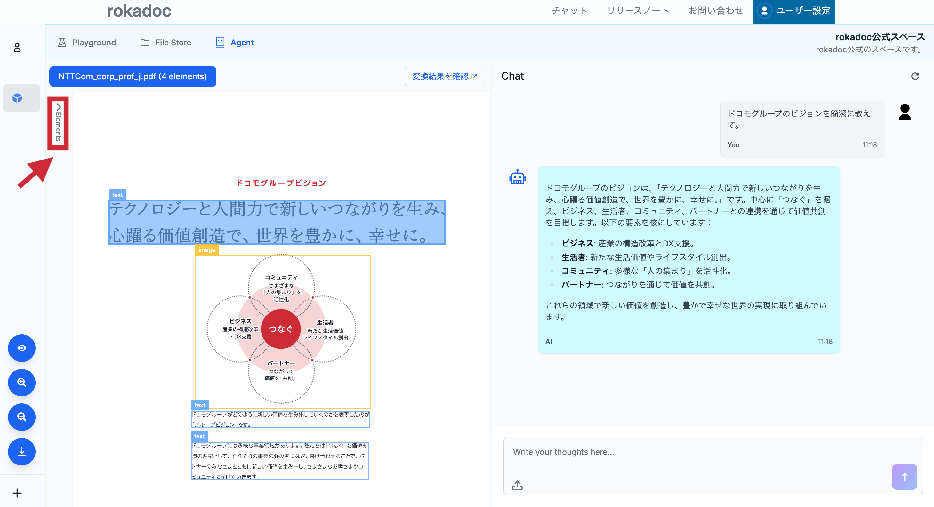Open リリースノート in the top navigation
This screenshot has height=507, width=934.
pos(638,11)
